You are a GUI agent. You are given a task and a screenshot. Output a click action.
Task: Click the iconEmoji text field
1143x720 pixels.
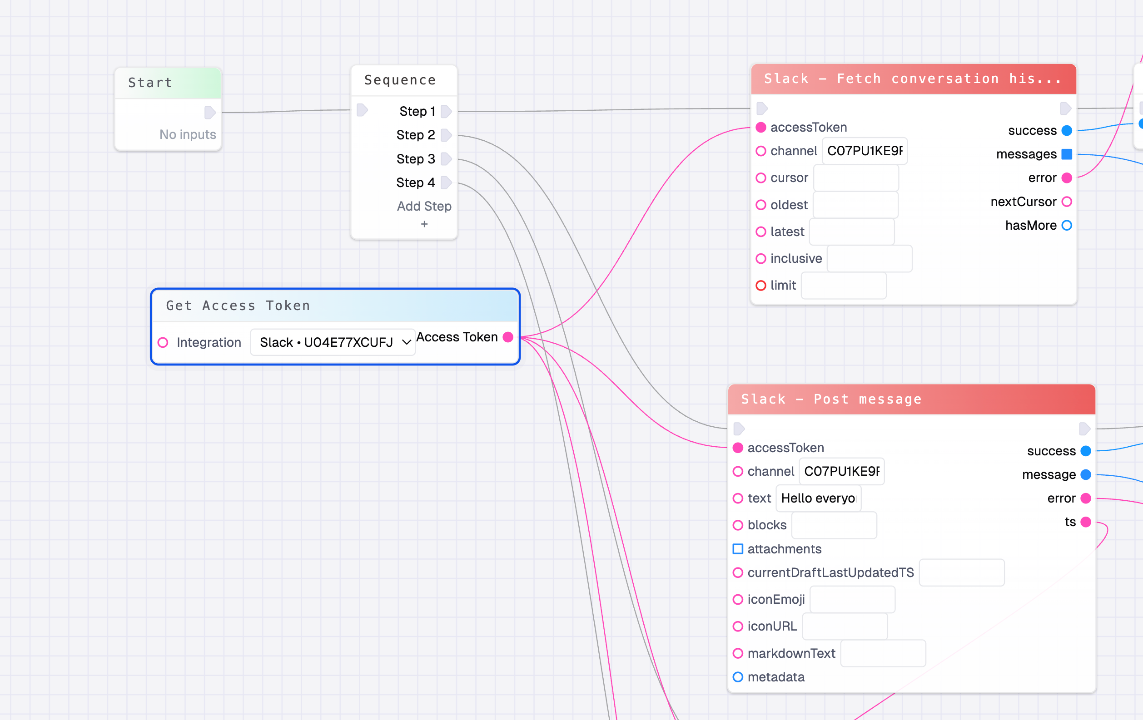click(x=853, y=600)
